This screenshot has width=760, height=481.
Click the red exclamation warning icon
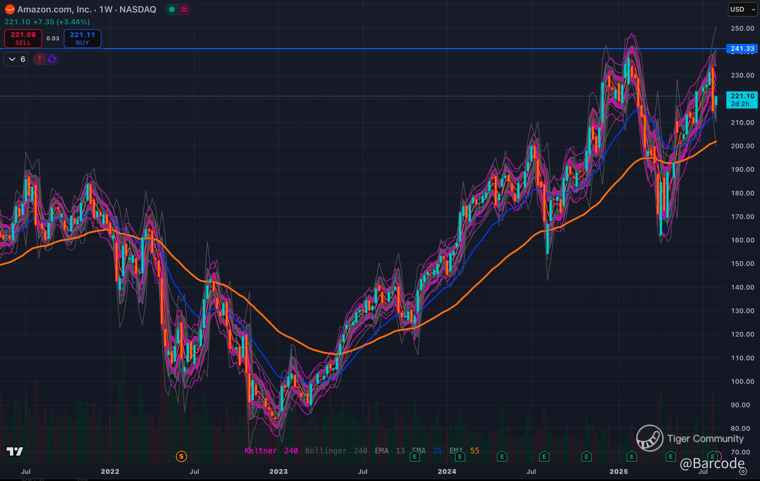tap(39, 59)
